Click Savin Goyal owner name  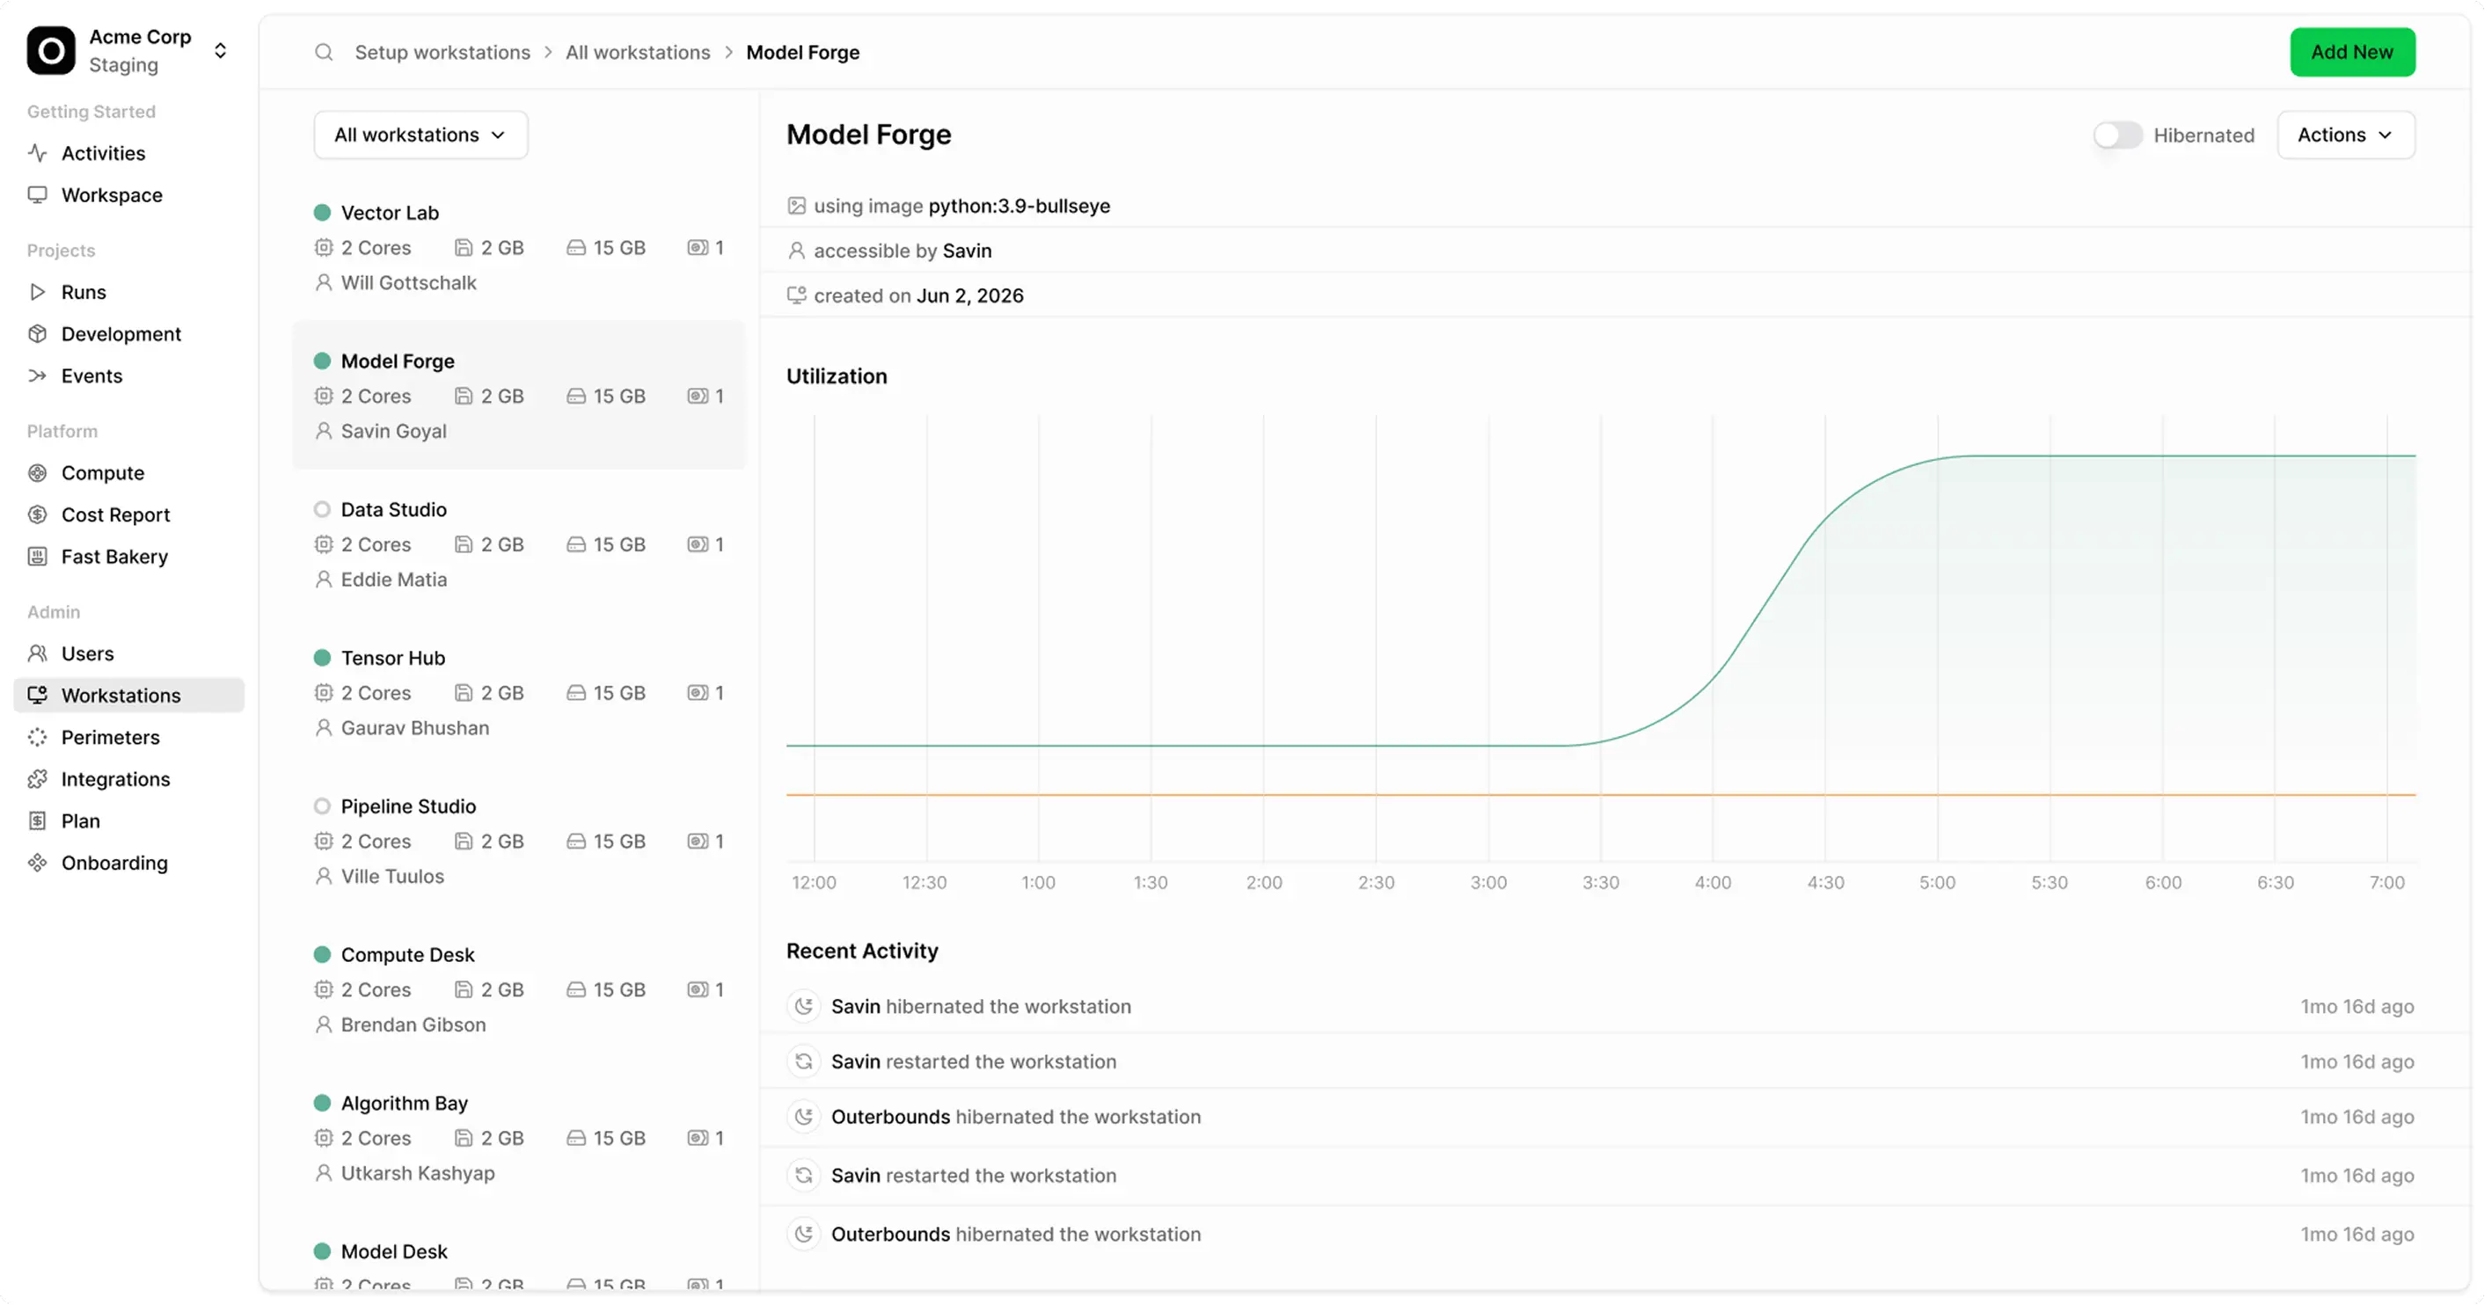[x=393, y=431]
